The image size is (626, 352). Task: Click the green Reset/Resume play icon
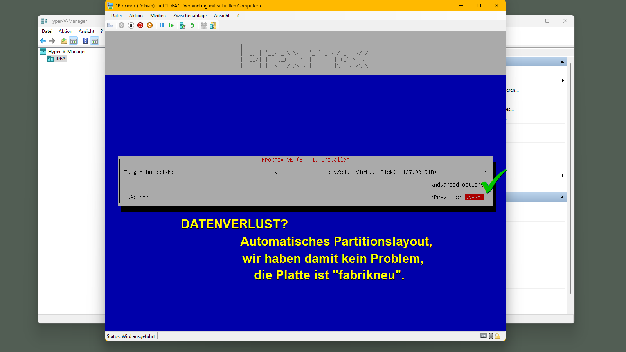pyautogui.click(x=171, y=25)
